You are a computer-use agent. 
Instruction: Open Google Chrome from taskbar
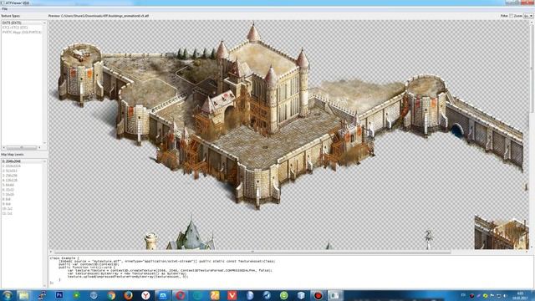111,295
